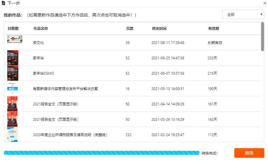Select the 豪年华 cover thumbnail
Screen dimensions: 268x162
point(13,58)
